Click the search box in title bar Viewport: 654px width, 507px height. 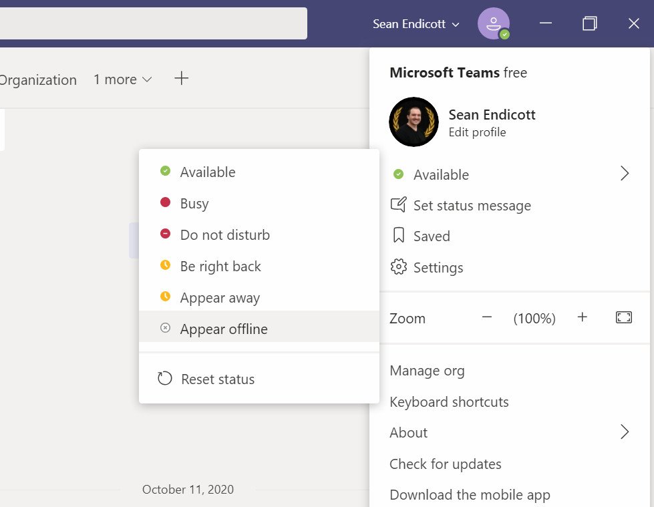tap(152, 23)
